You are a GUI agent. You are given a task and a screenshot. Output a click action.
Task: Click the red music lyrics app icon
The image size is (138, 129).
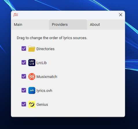16,15
